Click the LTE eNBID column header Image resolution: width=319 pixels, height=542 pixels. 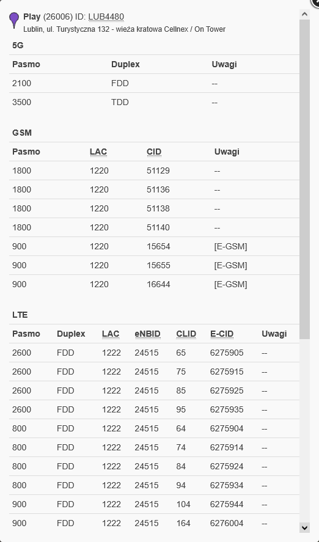(x=147, y=334)
